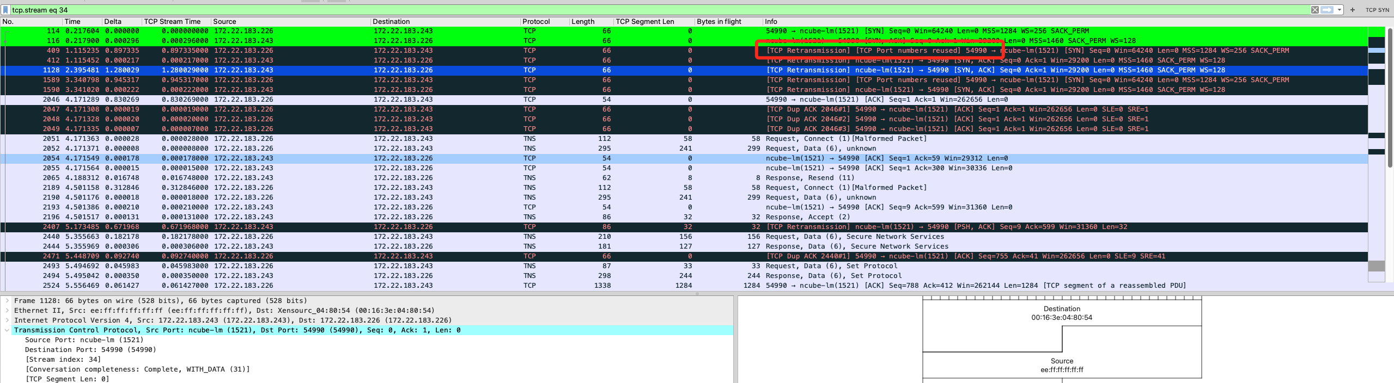Select packet 2189 TNS Connect row

[684, 188]
